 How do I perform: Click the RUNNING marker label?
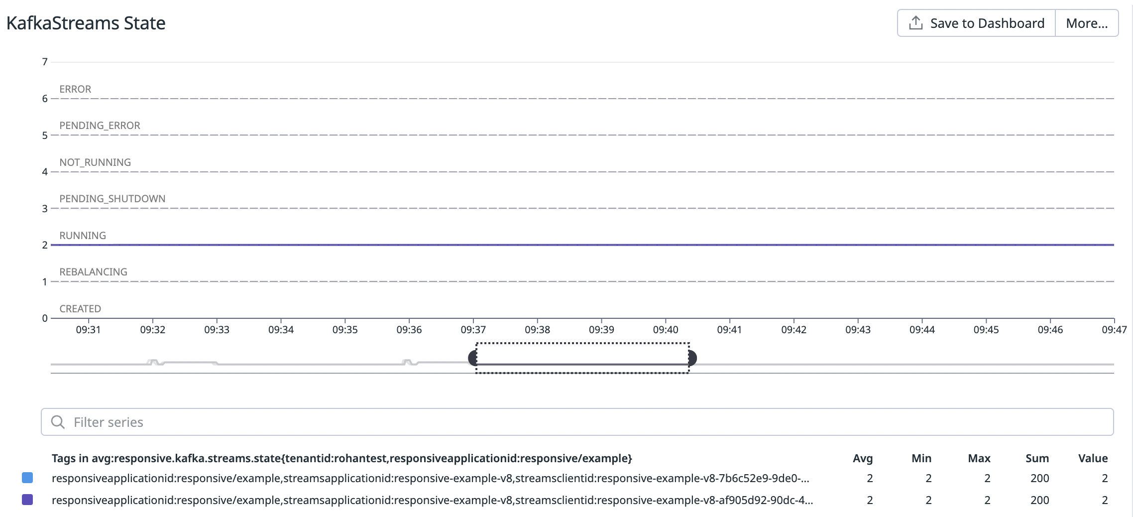click(x=83, y=236)
